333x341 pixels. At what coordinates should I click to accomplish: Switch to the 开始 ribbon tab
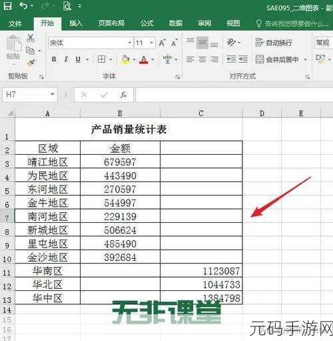pos(47,23)
